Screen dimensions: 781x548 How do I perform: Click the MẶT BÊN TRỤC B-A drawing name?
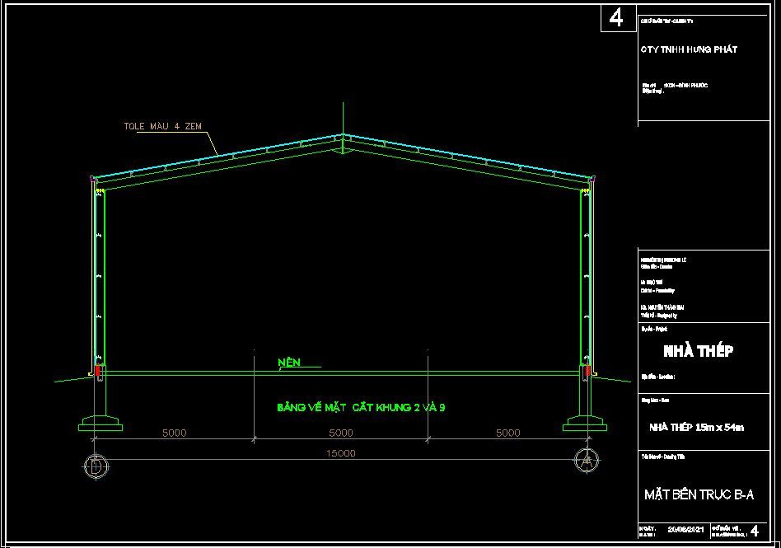[699, 494]
